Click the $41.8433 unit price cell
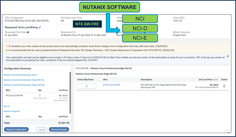This screenshot has width=236, height=137. (x=214, y=85)
